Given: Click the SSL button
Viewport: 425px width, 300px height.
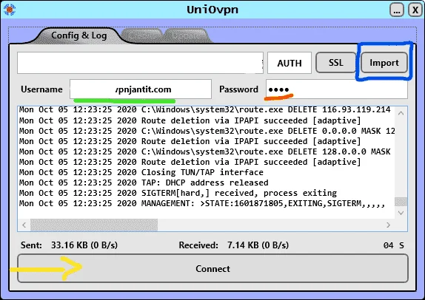Looking at the screenshot, I should [336, 63].
